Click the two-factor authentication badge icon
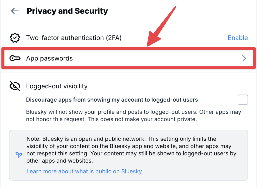This screenshot has width=257, height=187. 15,38
